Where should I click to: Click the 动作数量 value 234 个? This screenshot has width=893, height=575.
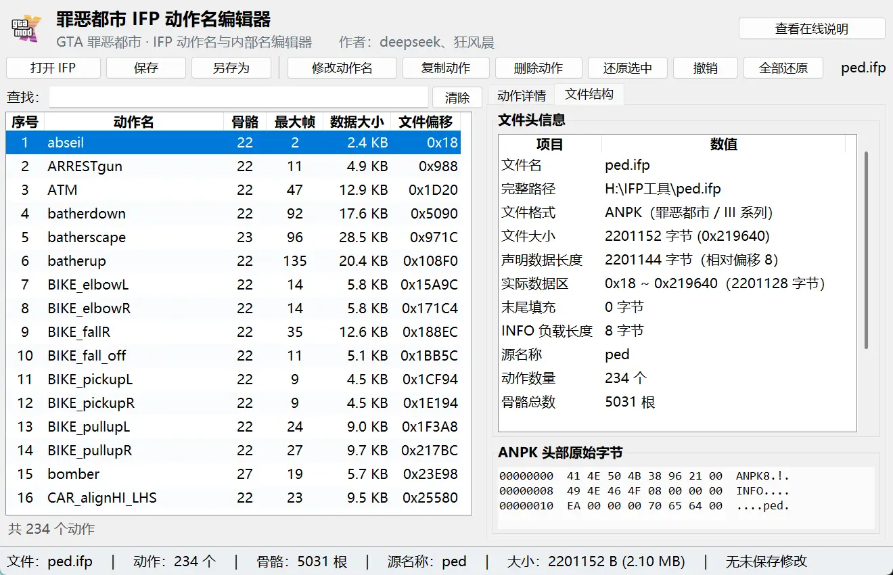click(626, 378)
